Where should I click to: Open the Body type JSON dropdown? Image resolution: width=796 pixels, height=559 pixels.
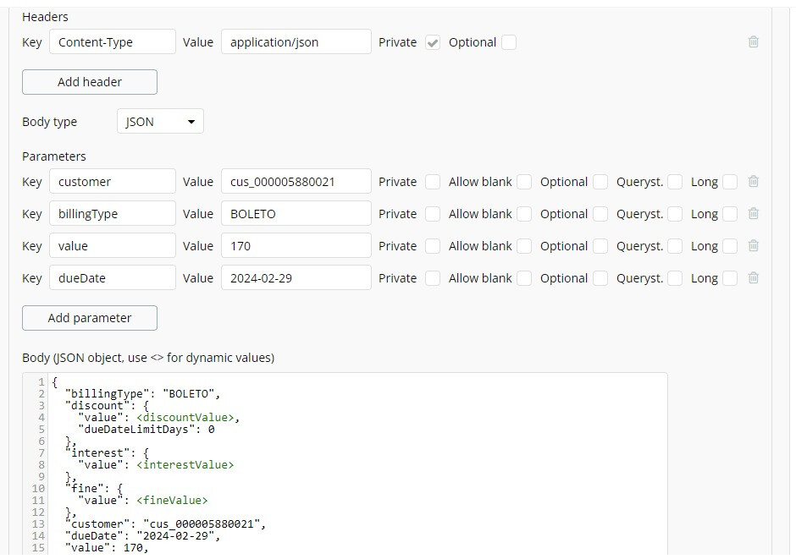click(x=160, y=122)
